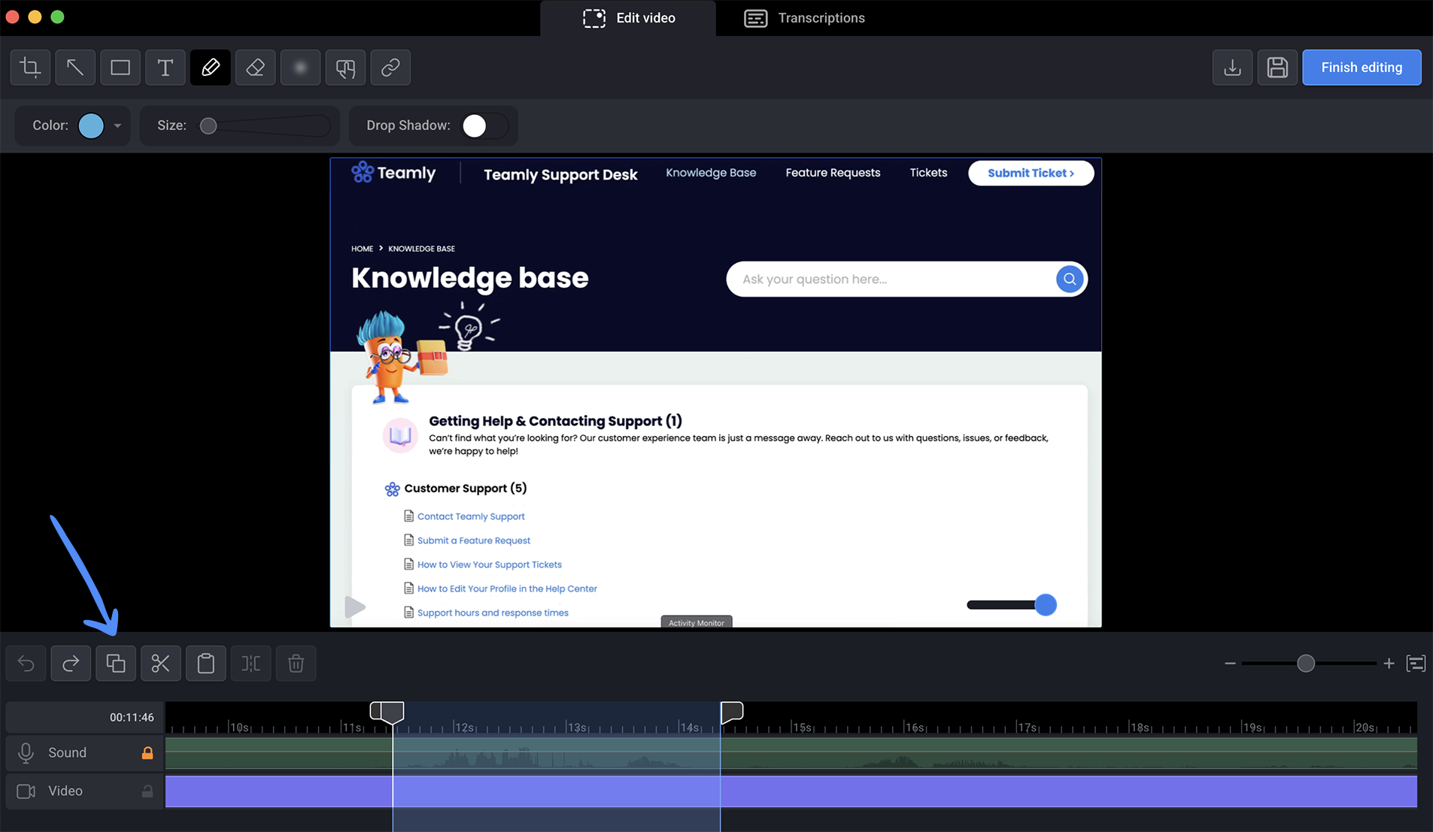
Task: Click the Sound track audio waveform
Action: coord(791,753)
